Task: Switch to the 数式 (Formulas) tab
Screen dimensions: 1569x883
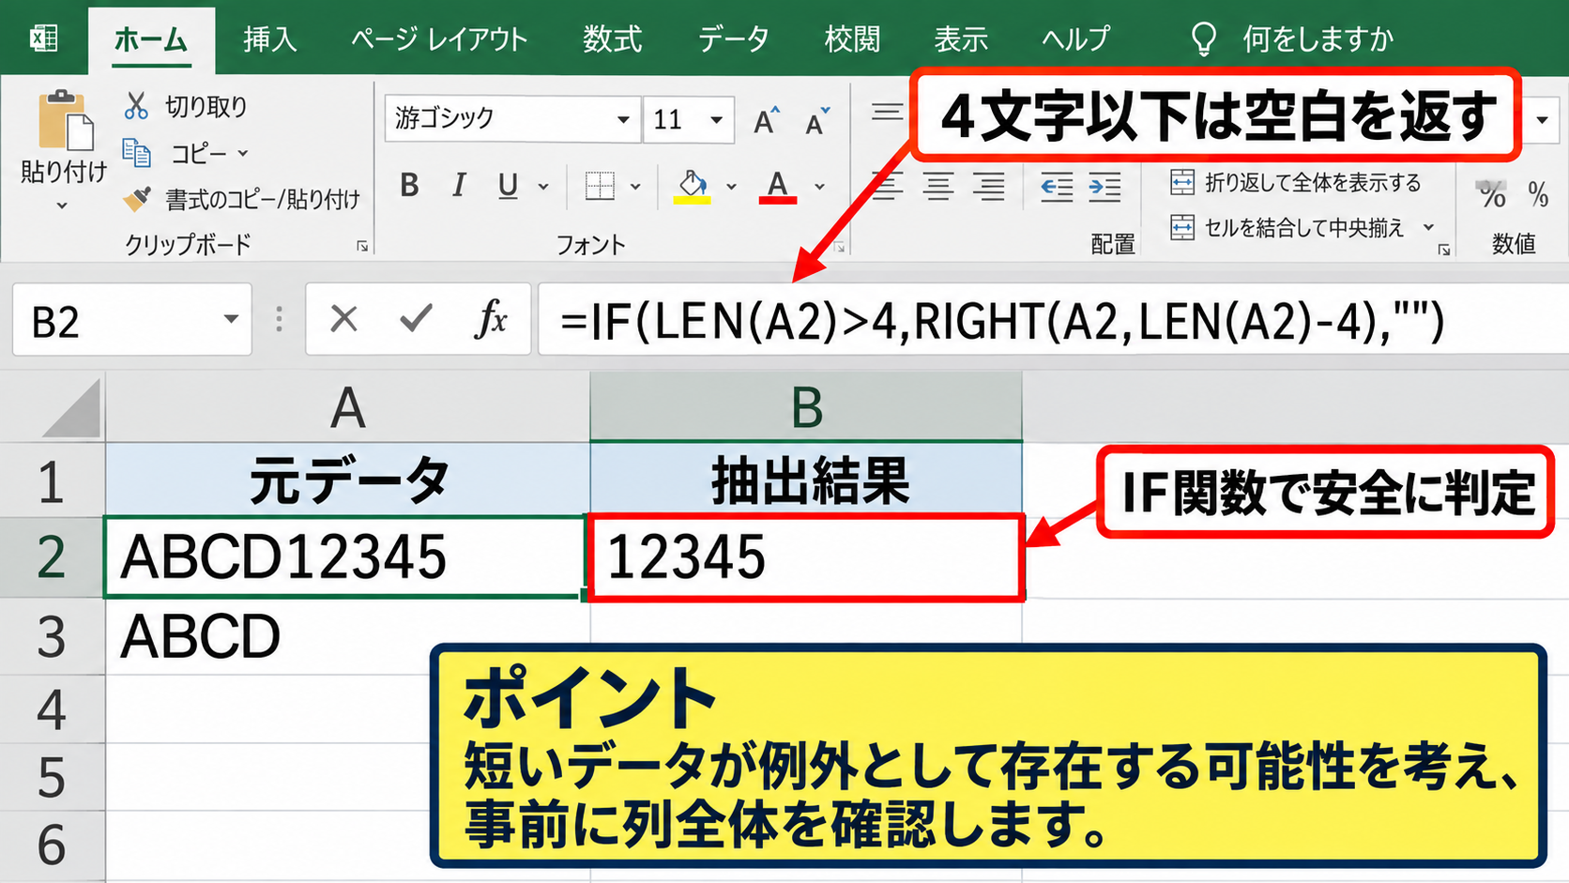Action: click(x=612, y=39)
